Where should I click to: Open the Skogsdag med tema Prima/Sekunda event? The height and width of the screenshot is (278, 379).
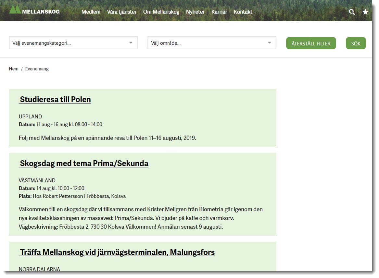[84, 163]
